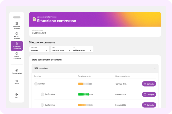Click the Comunicazioni icon

[x=17, y=70]
